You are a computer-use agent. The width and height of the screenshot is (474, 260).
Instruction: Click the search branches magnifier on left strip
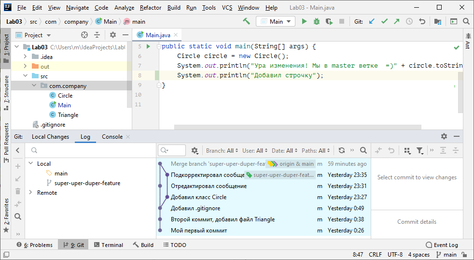[18, 217]
